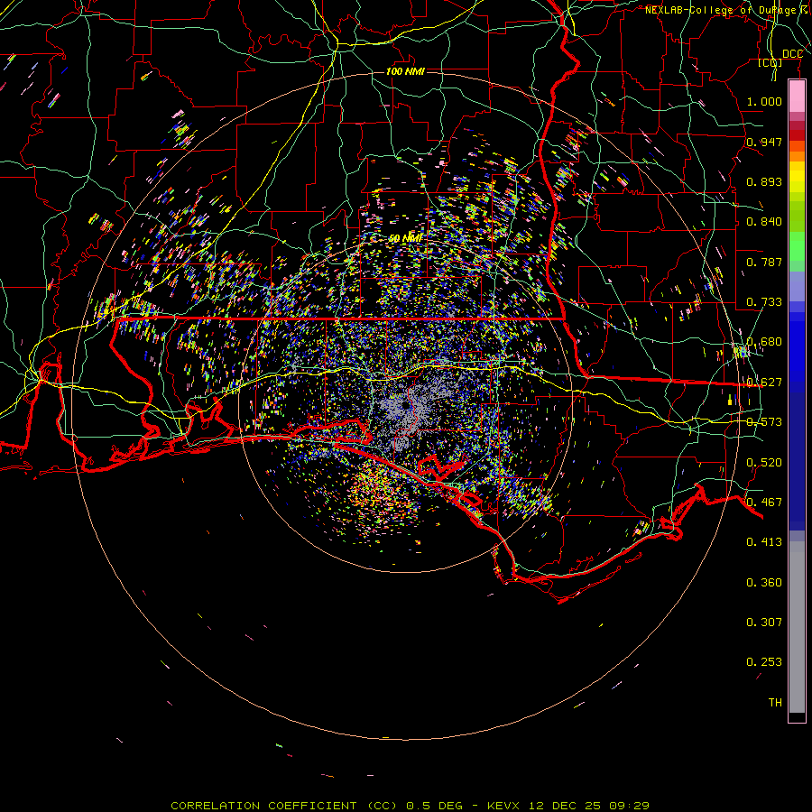Select the 0.413 legend value
This screenshot has height=812, width=812.
(764, 542)
